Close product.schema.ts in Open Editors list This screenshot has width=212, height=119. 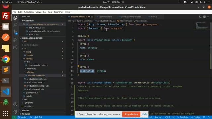24,24
